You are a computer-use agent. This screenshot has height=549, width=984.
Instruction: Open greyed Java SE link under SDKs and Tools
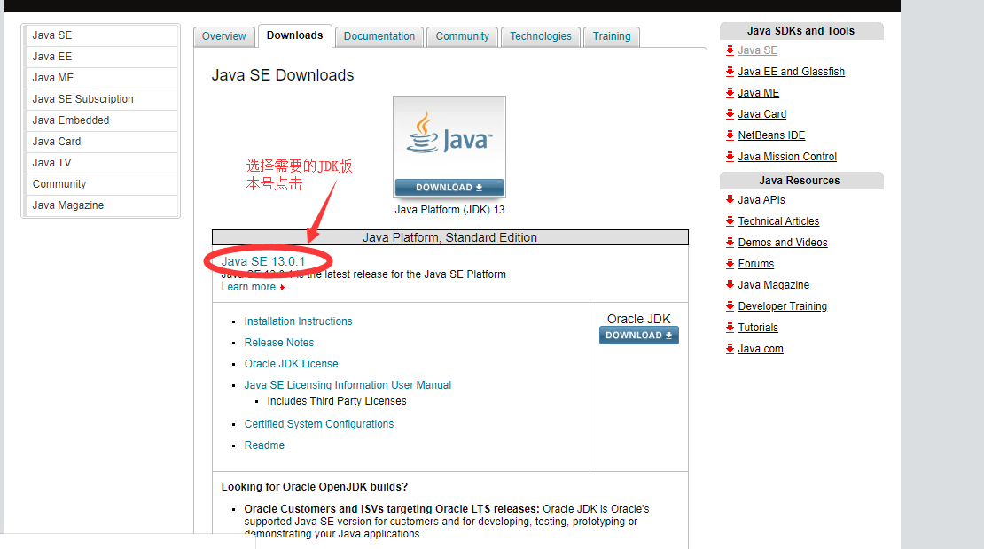coord(757,50)
